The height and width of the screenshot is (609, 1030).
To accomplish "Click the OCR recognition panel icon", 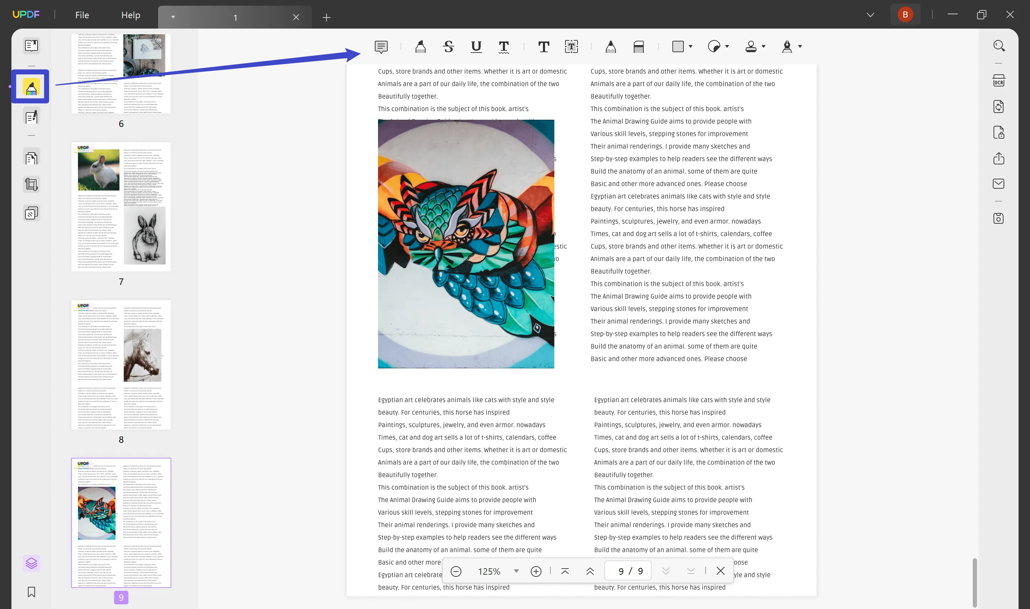I will click(x=1000, y=80).
